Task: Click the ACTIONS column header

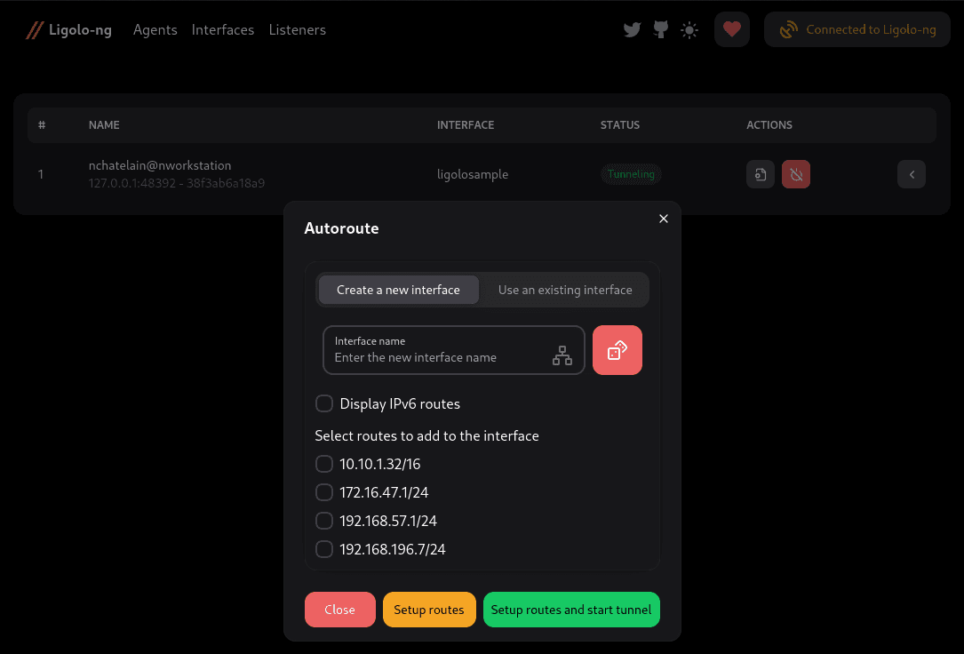Action: tap(769, 124)
